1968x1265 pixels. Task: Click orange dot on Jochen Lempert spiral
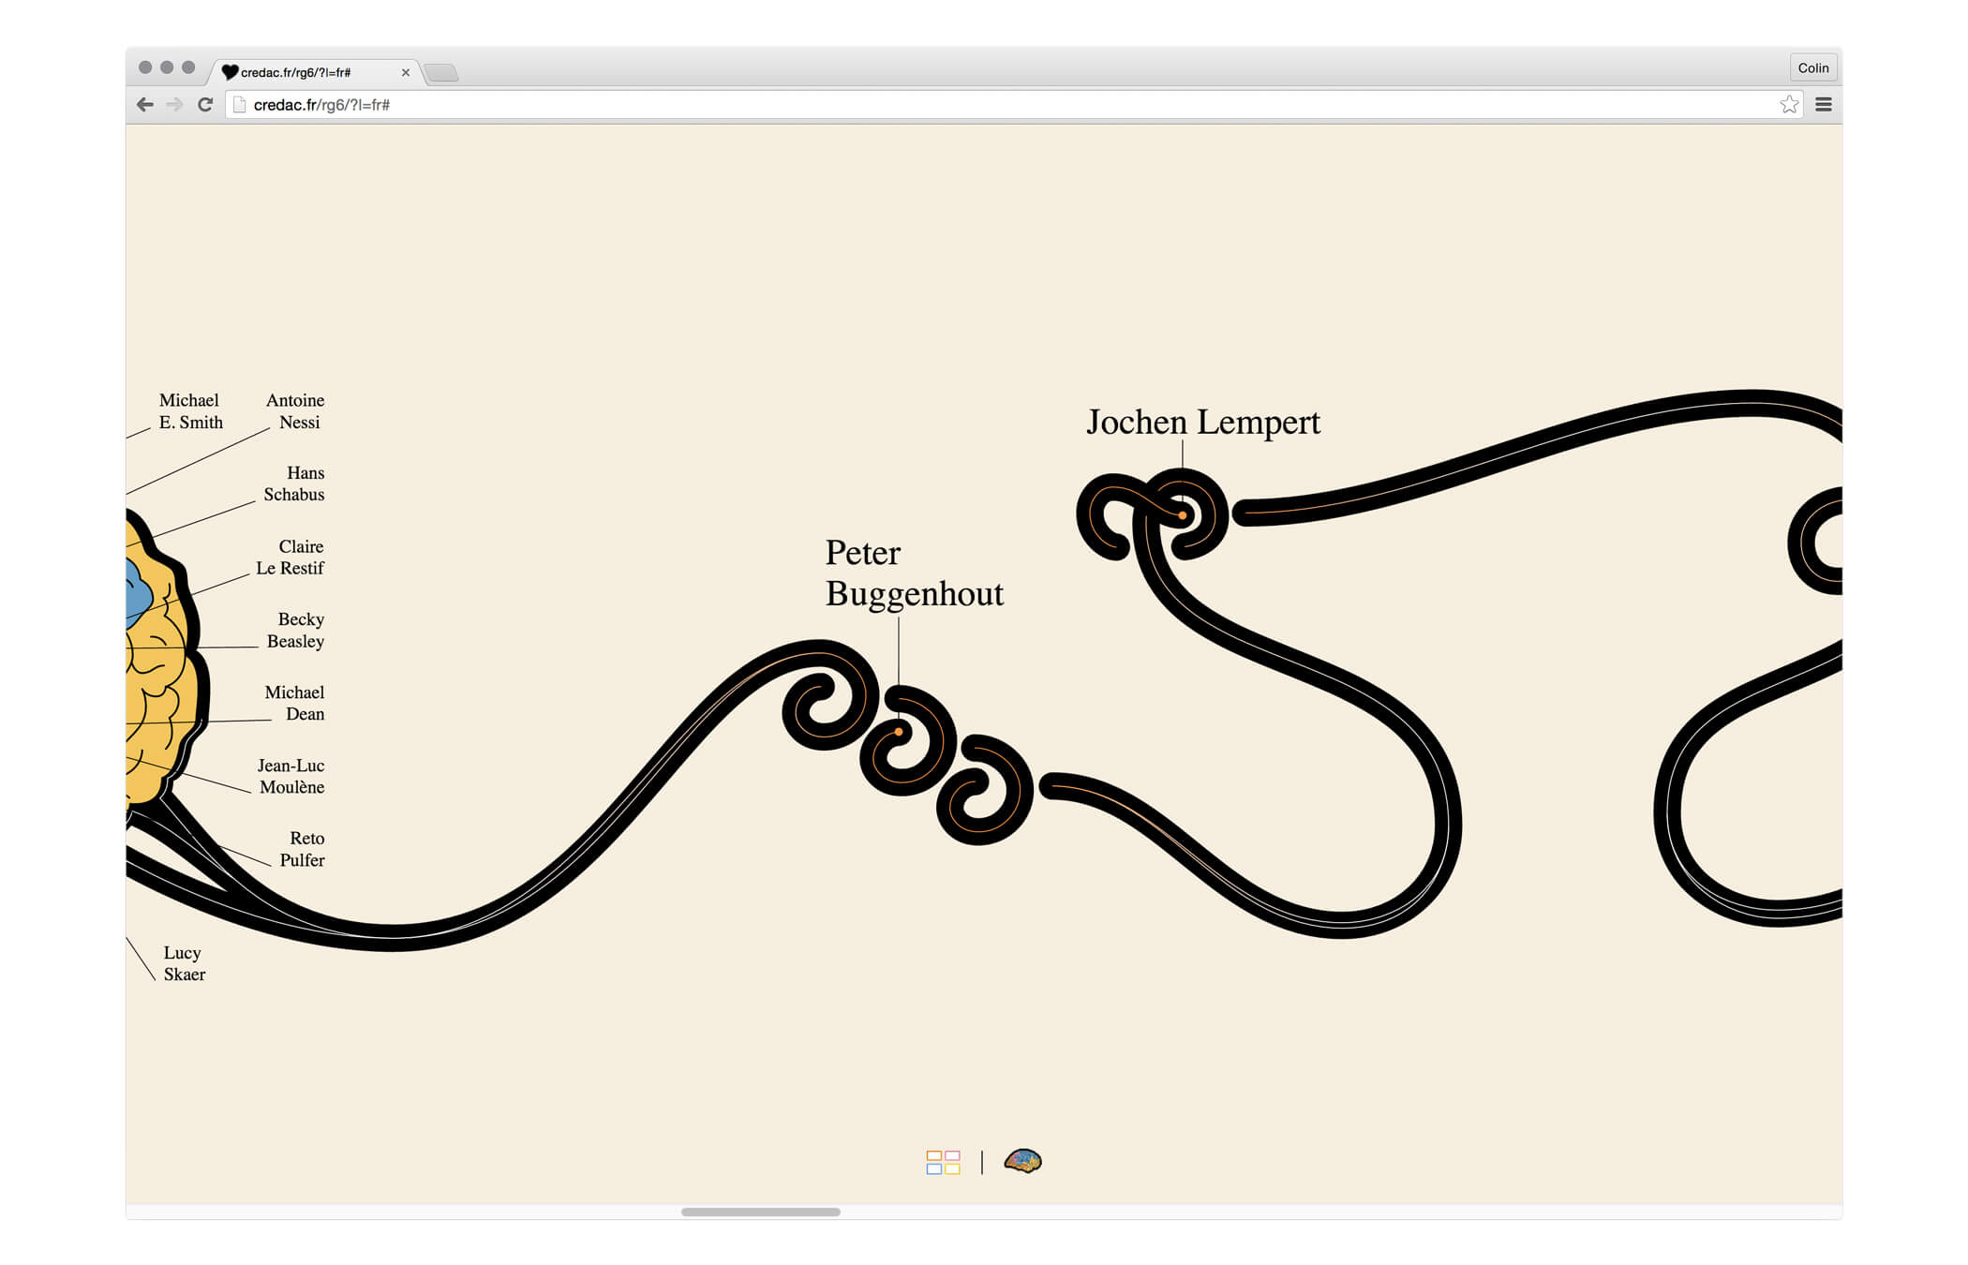[1183, 515]
